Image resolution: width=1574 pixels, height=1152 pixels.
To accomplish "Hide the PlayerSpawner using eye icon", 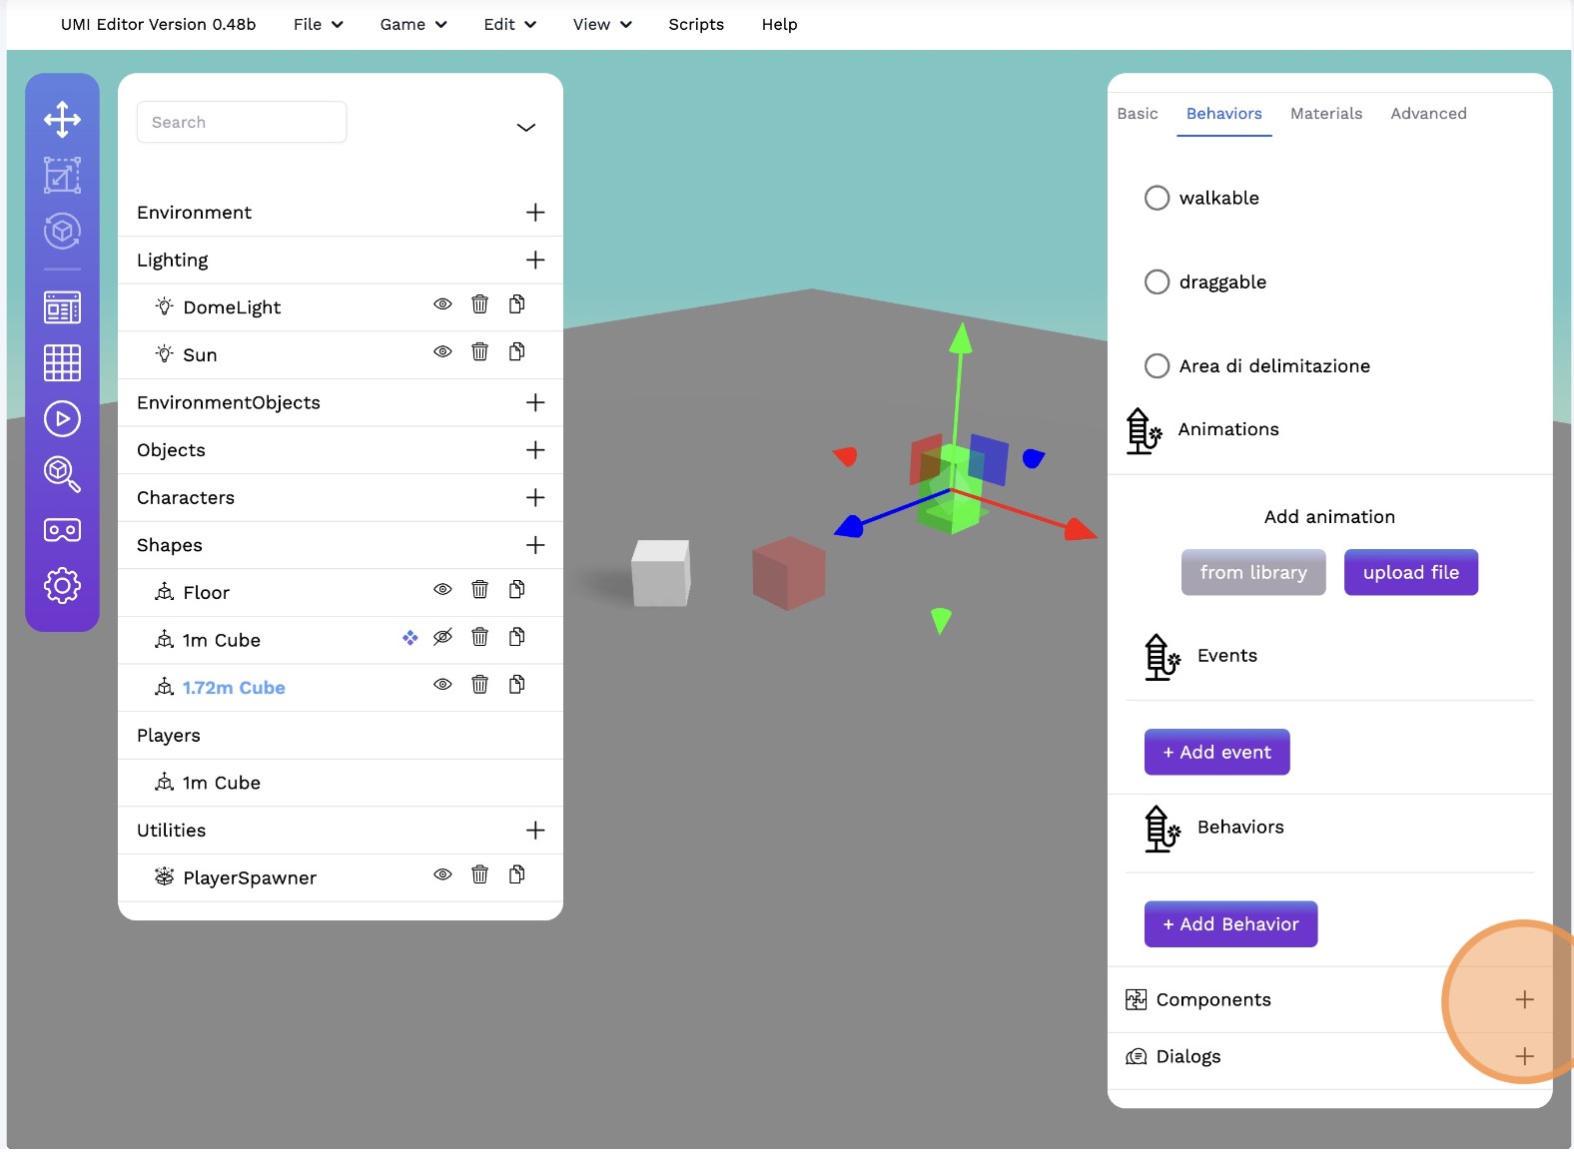I will click(442, 875).
